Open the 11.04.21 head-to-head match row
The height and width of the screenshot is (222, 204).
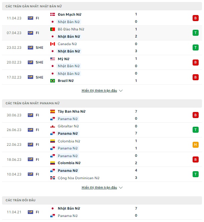102,212
